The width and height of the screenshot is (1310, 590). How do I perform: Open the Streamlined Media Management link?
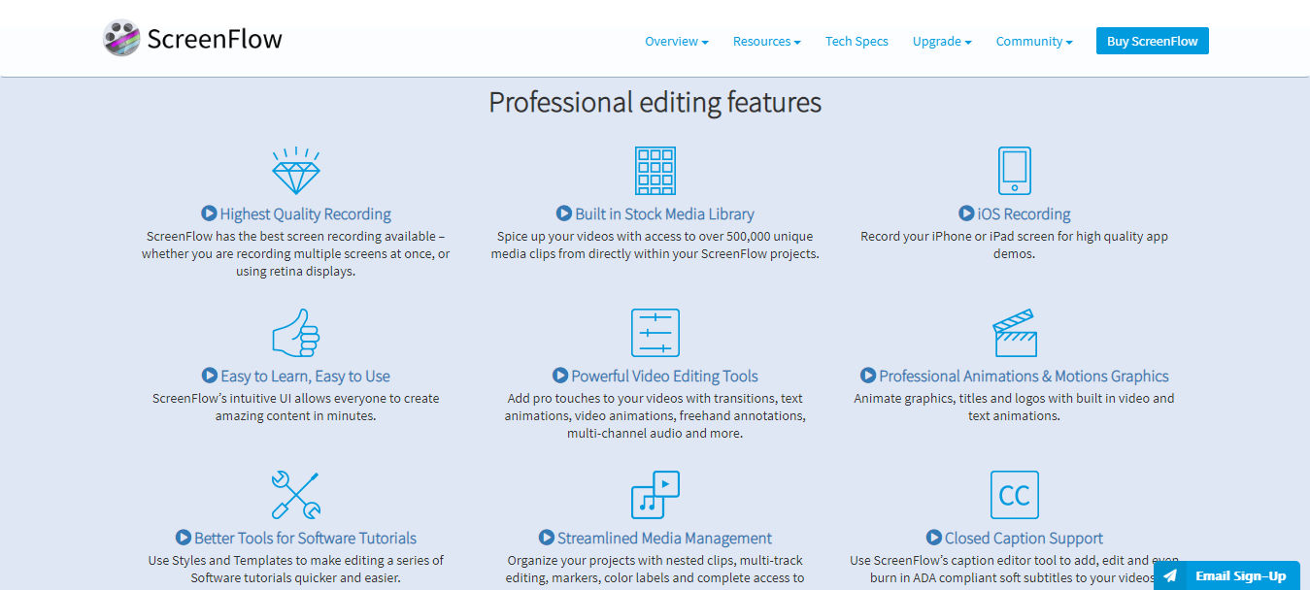coord(665,539)
